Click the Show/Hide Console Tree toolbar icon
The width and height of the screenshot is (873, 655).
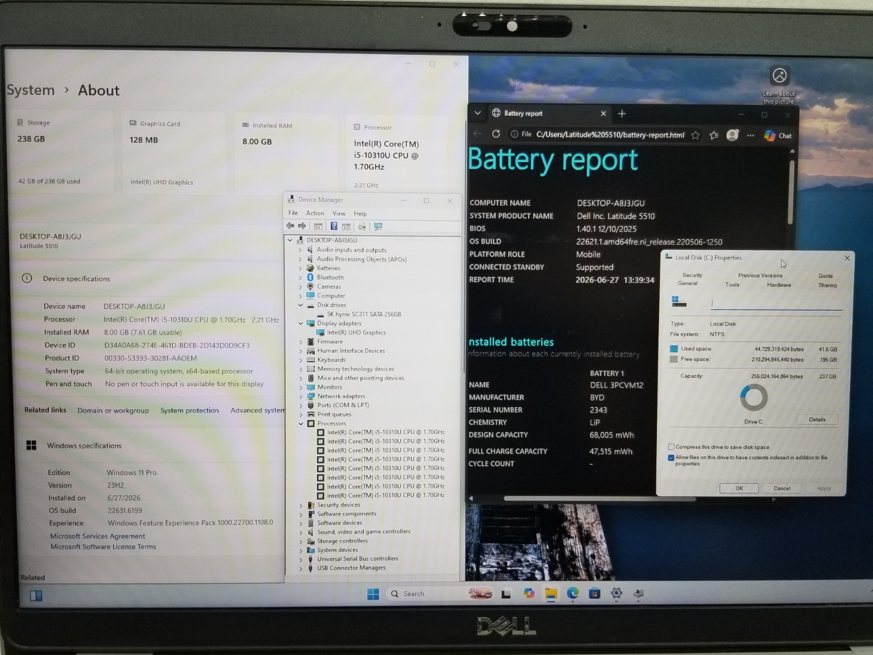[318, 227]
